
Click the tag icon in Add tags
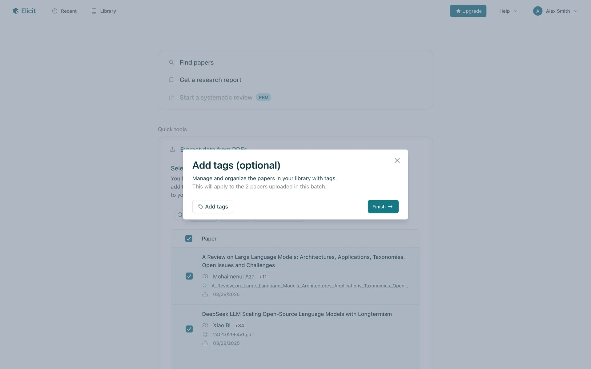pyautogui.click(x=201, y=207)
